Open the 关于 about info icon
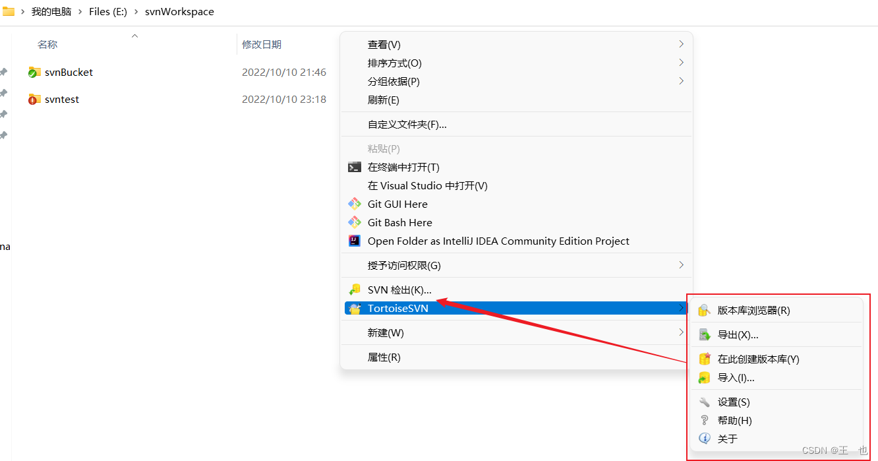 click(x=704, y=438)
